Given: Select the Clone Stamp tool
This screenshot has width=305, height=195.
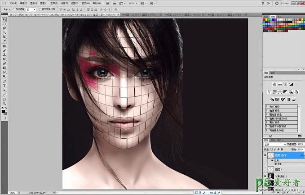Looking at the screenshot, I should tap(4, 54).
